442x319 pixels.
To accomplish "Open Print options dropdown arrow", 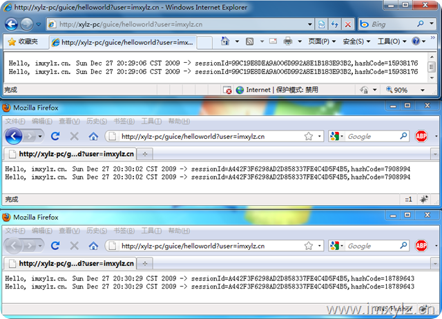I will coord(300,41).
